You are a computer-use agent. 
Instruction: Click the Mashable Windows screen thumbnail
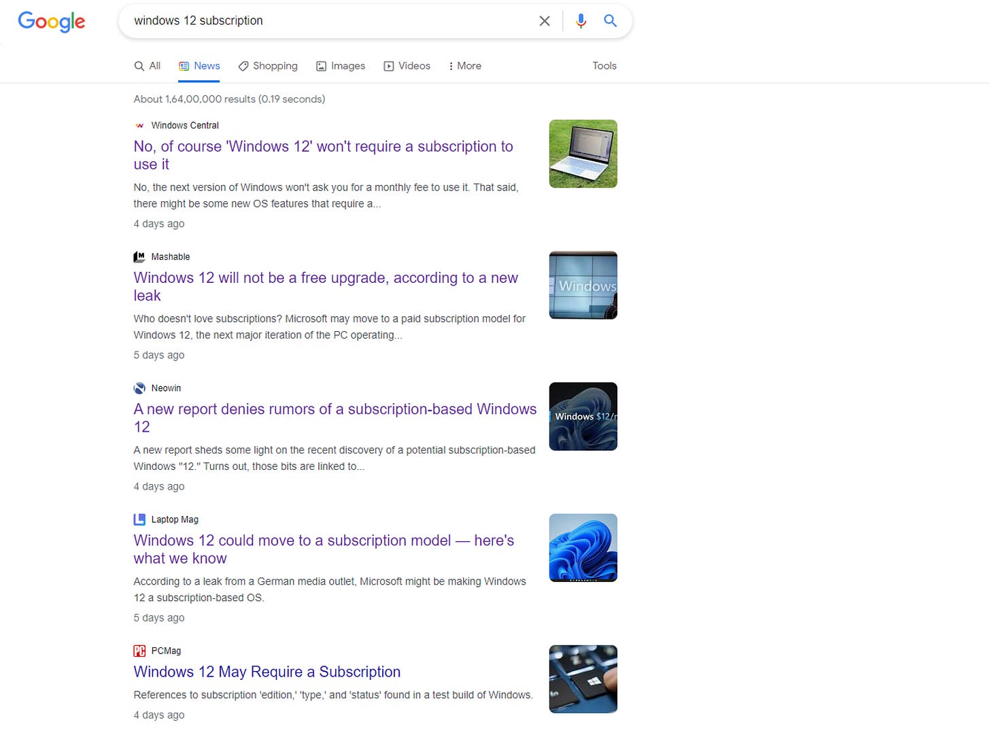[x=583, y=285]
